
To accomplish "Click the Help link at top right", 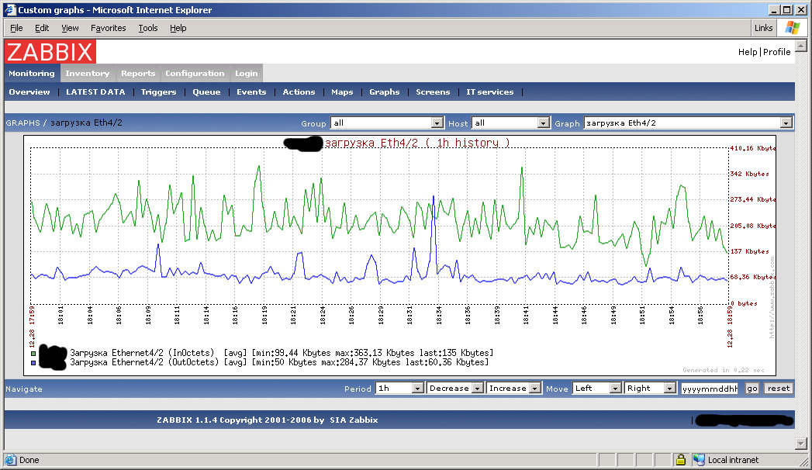I will (748, 52).
